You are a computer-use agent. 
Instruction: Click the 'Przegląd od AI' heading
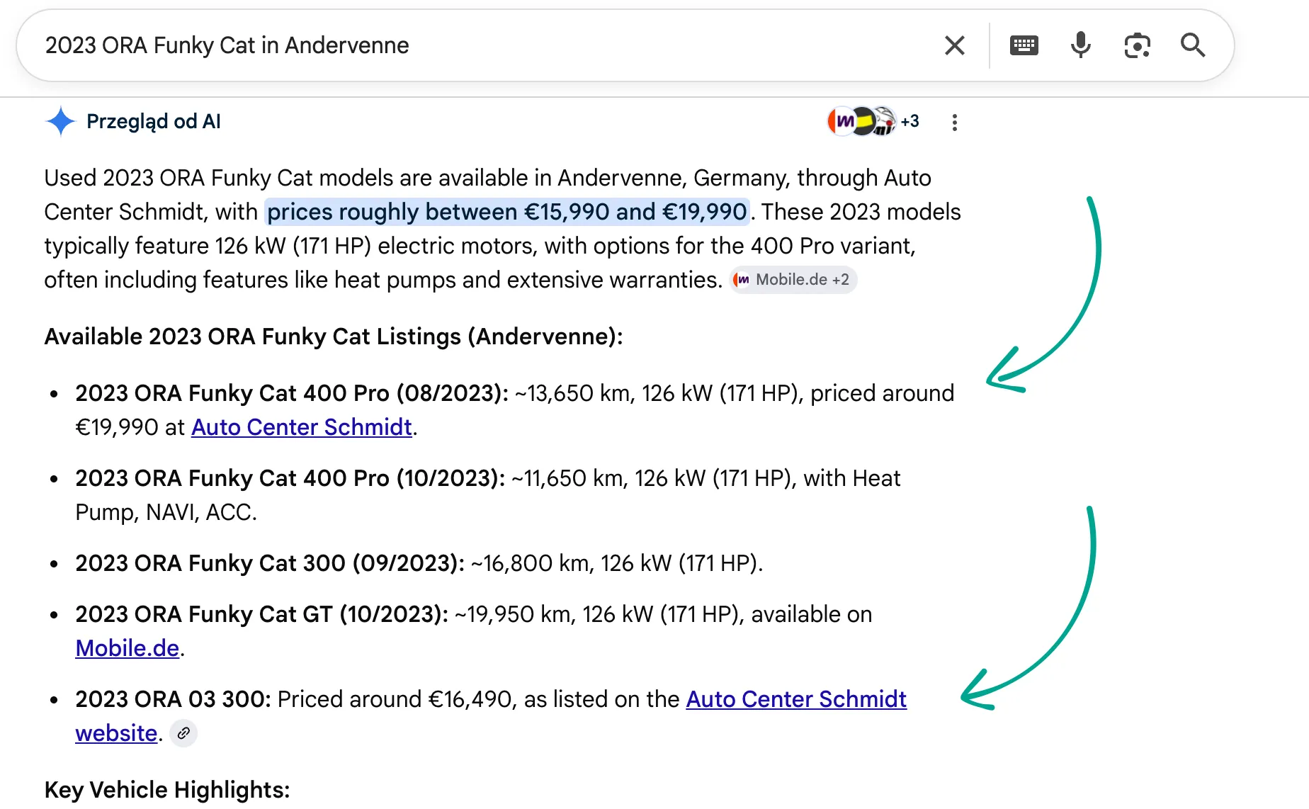tap(154, 121)
